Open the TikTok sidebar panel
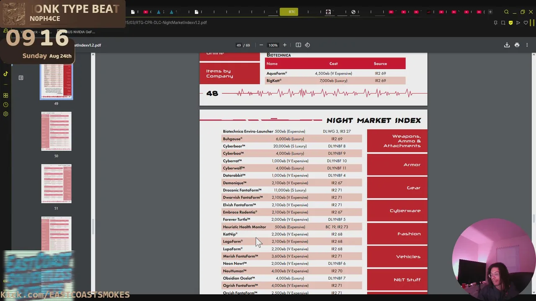 coord(6,74)
